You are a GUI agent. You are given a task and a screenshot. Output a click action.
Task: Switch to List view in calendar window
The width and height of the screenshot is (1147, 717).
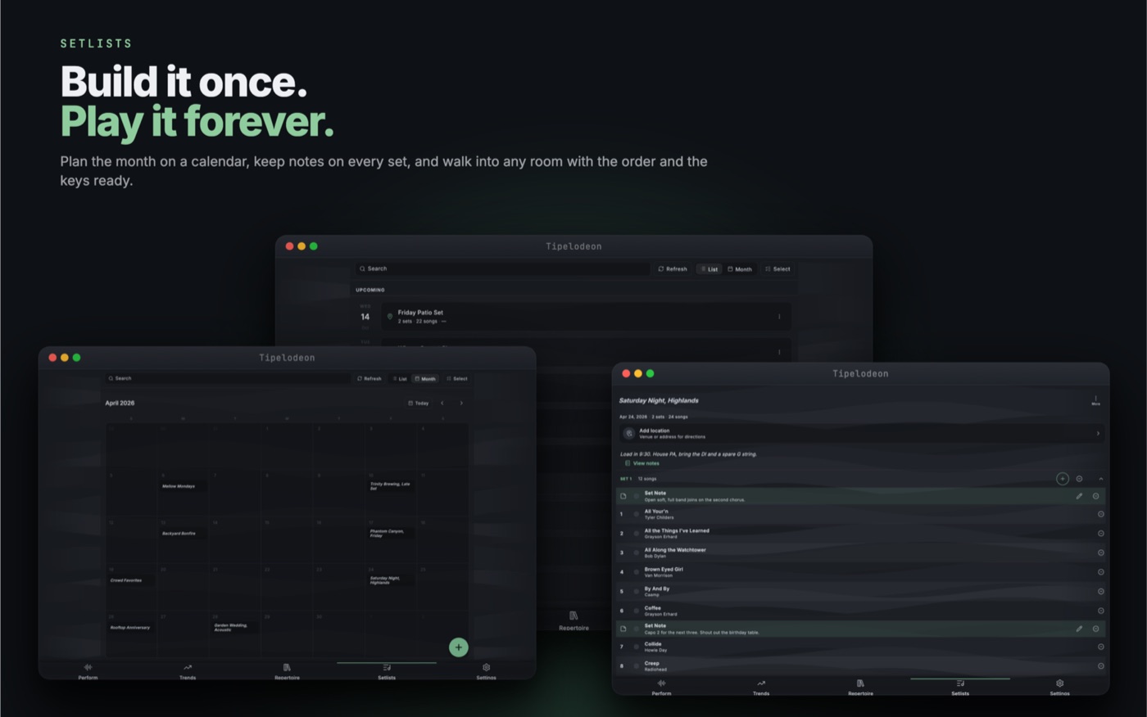coord(400,378)
